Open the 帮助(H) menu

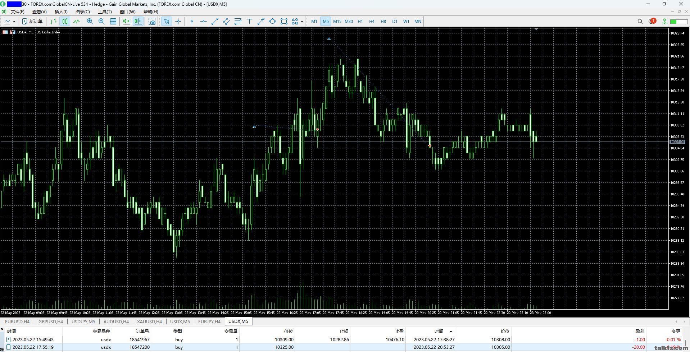coord(151,12)
